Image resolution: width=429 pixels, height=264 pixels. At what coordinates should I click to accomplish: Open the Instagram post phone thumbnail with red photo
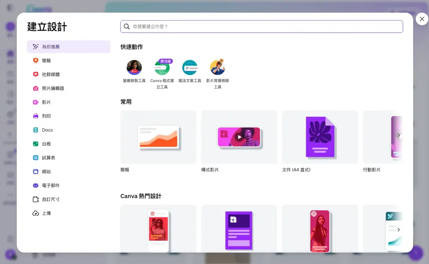[x=158, y=229]
